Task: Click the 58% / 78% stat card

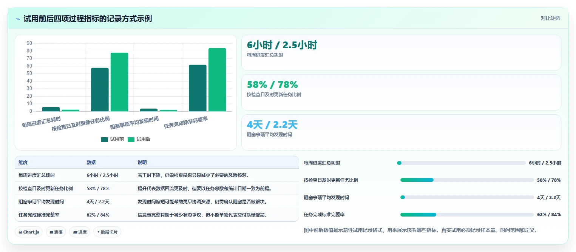Action: point(401,92)
